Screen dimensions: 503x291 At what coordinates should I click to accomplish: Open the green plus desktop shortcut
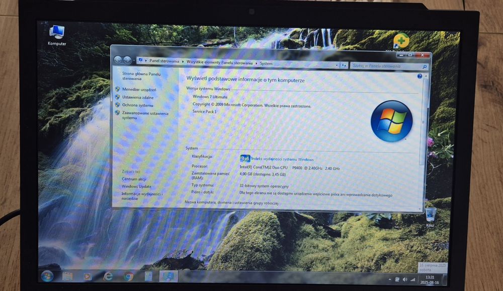pos(401,41)
